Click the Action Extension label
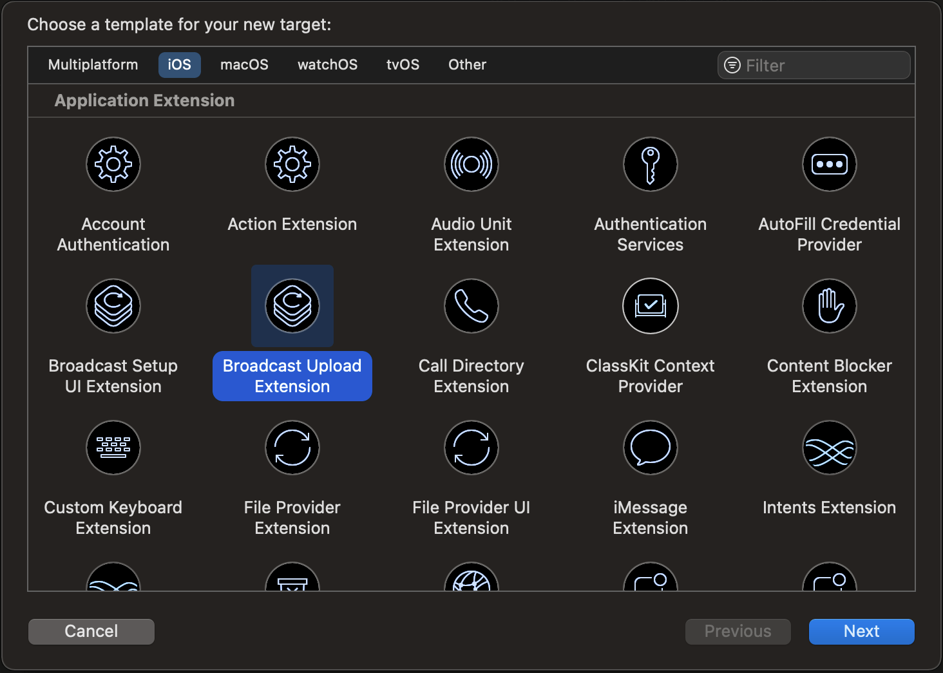The width and height of the screenshot is (943, 673). click(x=292, y=224)
